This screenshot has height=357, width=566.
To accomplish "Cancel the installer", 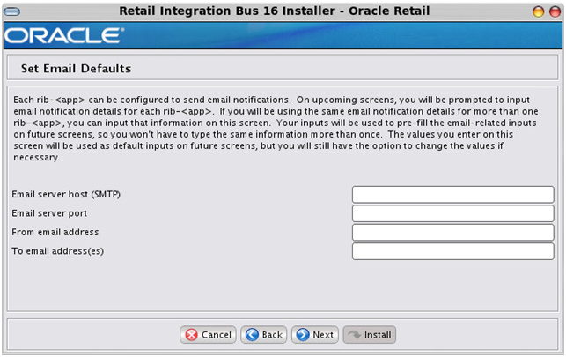I will pos(208,335).
